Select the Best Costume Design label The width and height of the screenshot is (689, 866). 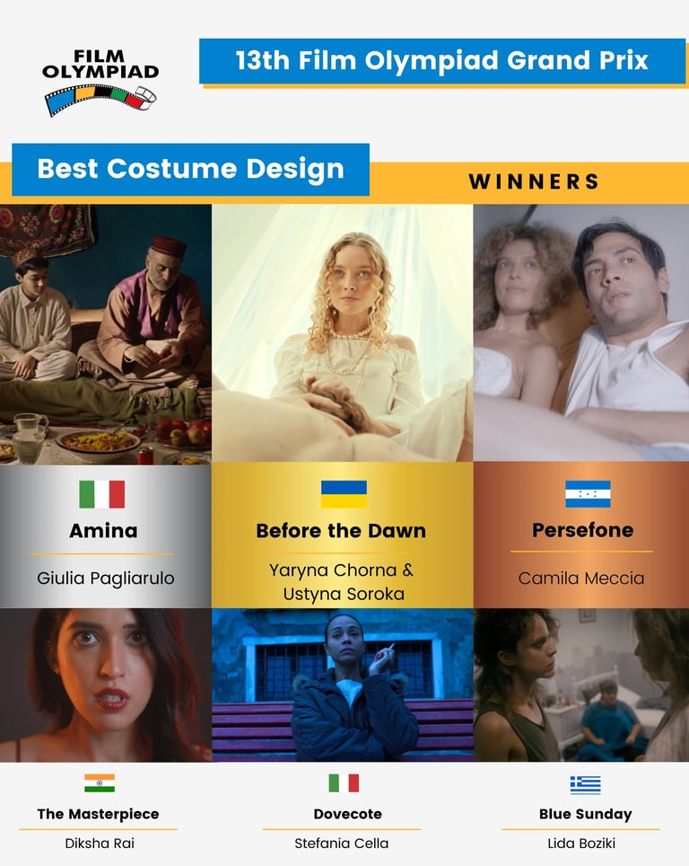pyautogui.click(x=190, y=169)
